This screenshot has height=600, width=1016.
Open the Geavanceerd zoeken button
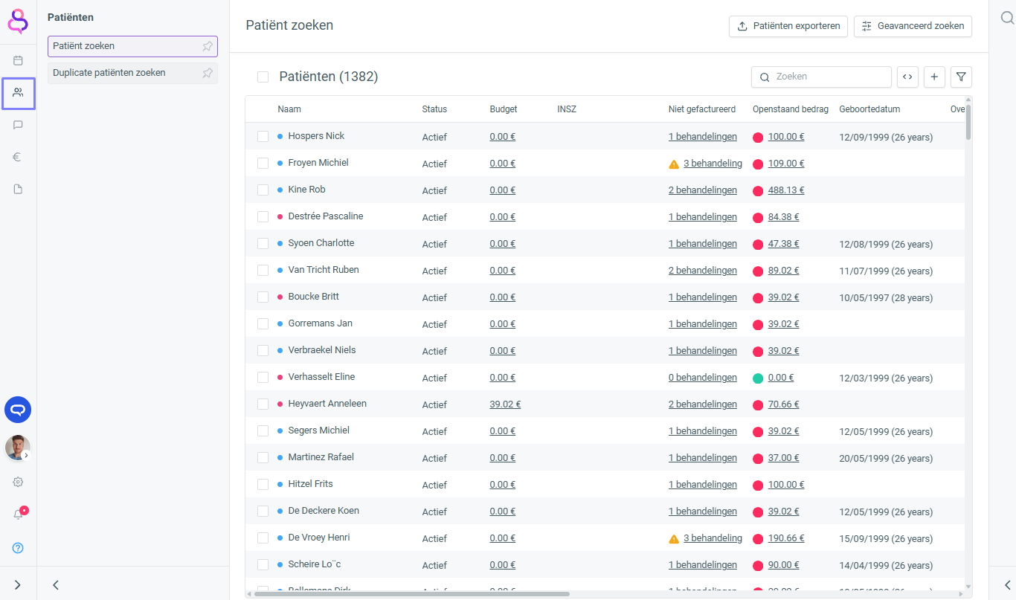coord(913,26)
